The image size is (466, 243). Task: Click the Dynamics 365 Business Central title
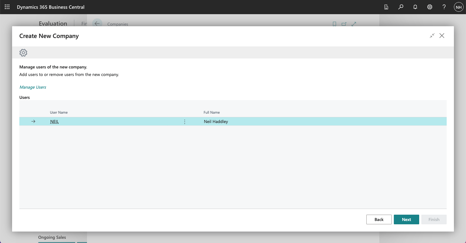pyautogui.click(x=51, y=7)
